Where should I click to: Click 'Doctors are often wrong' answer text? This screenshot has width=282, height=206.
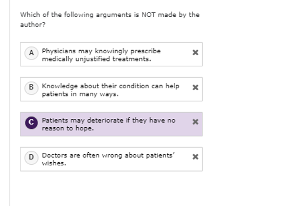pos(82,155)
